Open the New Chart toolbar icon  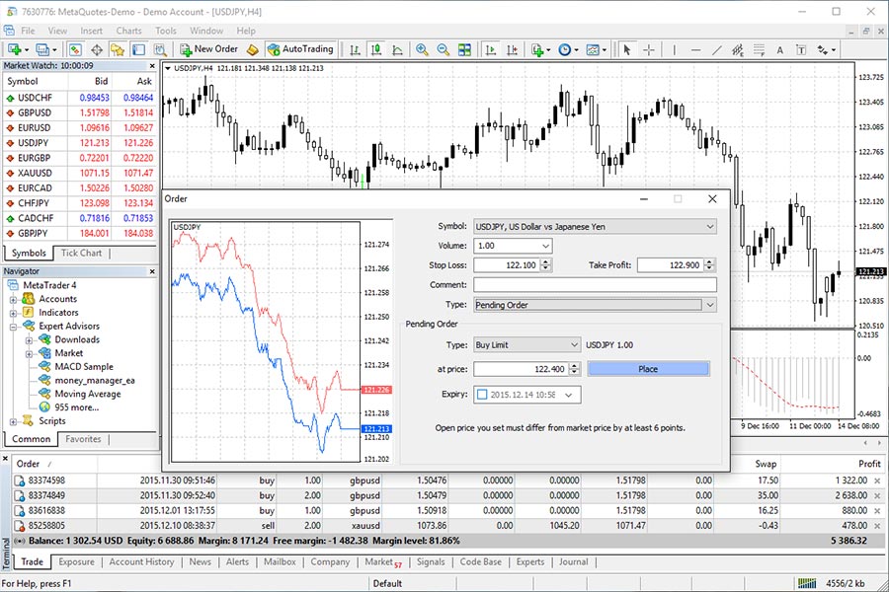pyautogui.click(x=14, y=50)
